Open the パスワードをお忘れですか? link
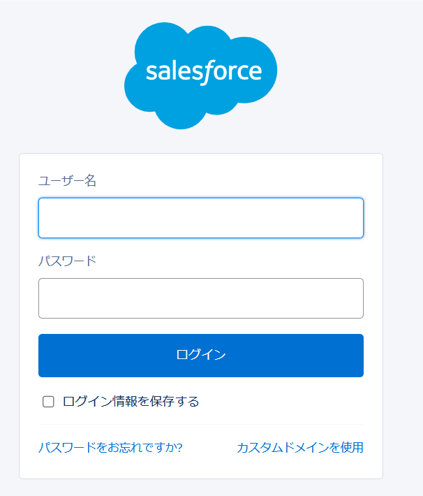 tap(110, 447)
